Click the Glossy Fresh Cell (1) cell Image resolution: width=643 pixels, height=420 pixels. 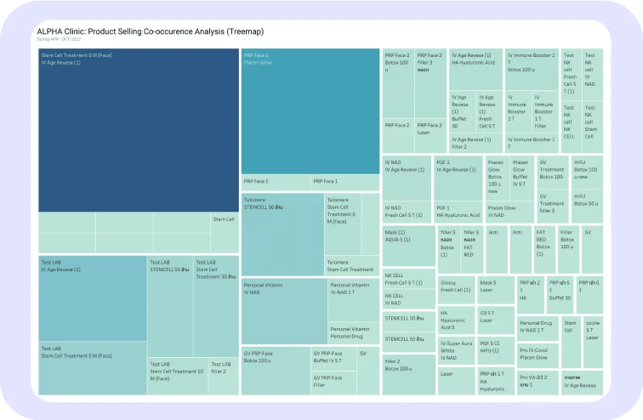[x=457, y=290]
